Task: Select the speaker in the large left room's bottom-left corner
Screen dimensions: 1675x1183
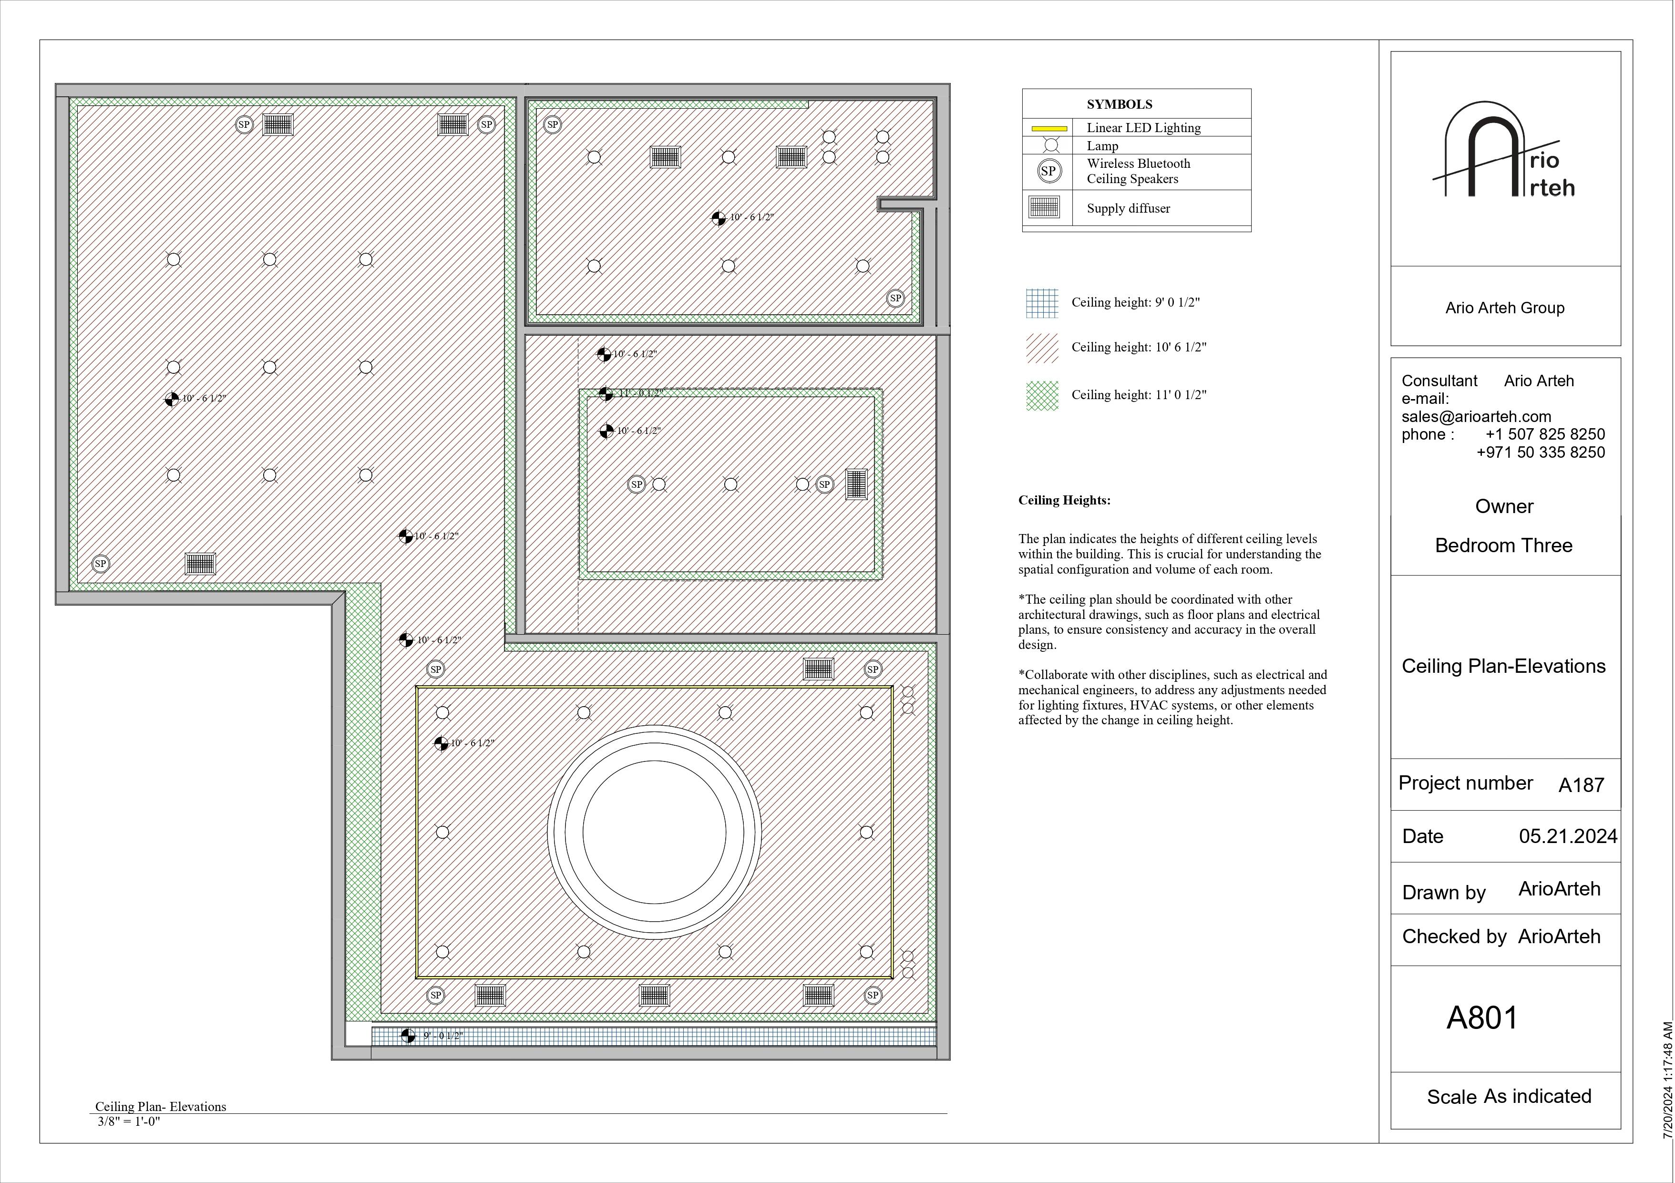Action: point(101,563)
